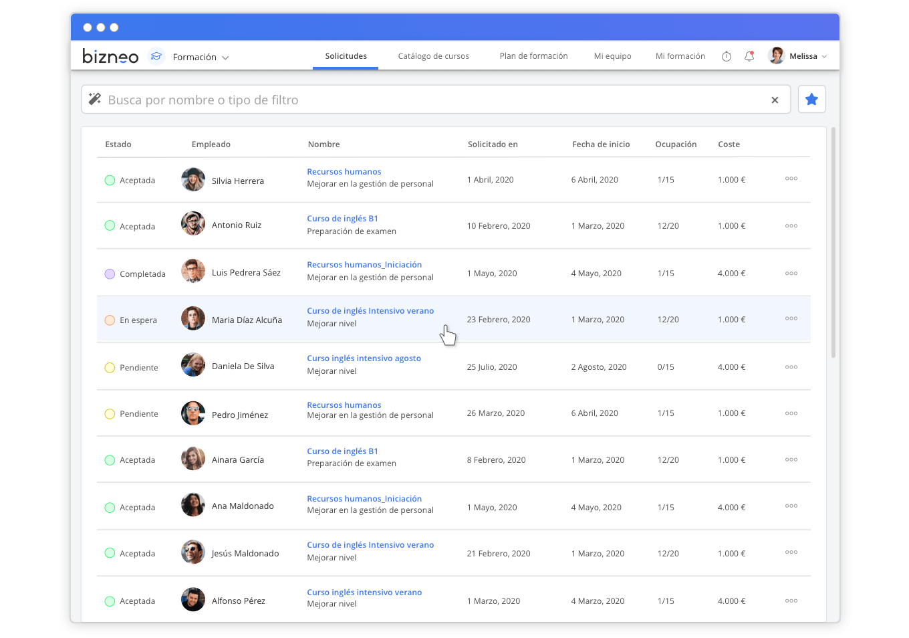Open the Melissa user menu

[x=799, y=56]
